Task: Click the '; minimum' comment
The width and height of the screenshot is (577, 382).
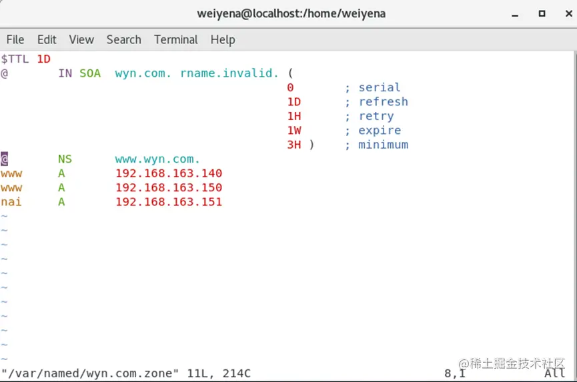Action: pyautogui.click(x=376, y=145)
